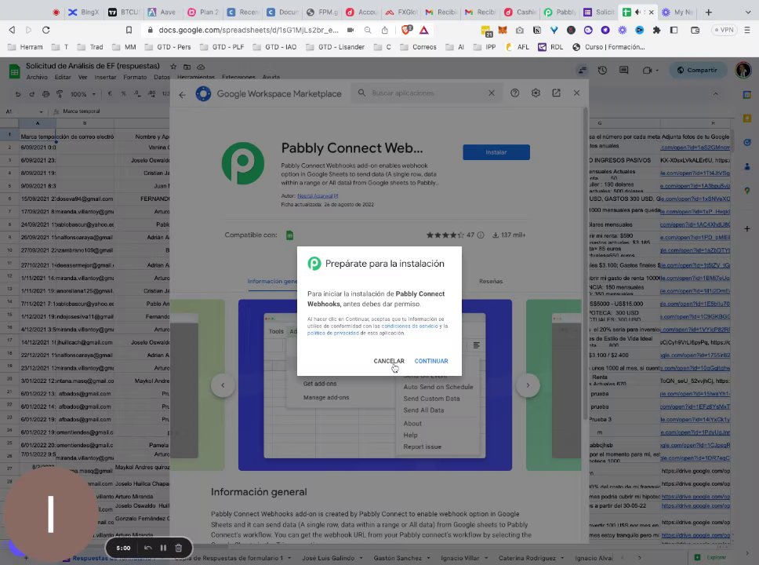
Task: Switch to the Reseñas tab
Action: pyautogui.click(x=491, y=281)
